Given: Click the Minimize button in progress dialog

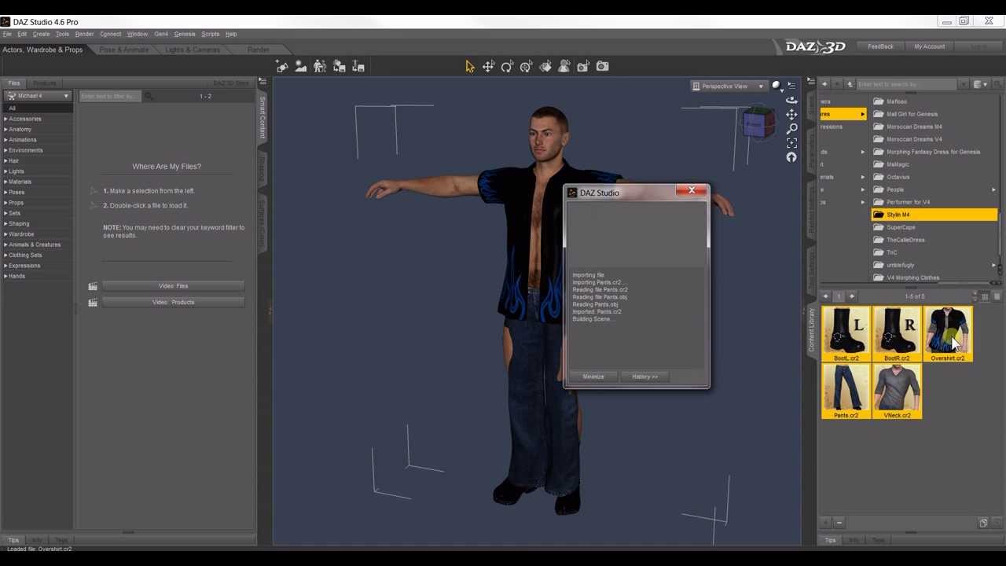Looking at the screenshot, I should coord(593,377).
